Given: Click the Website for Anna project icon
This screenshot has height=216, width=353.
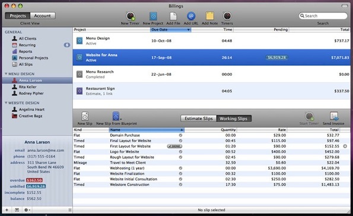Looking at the screenshot, I should 79,58.
